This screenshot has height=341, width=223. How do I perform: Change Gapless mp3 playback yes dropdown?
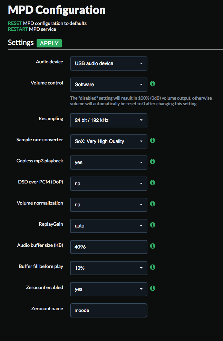coord(109,162)
